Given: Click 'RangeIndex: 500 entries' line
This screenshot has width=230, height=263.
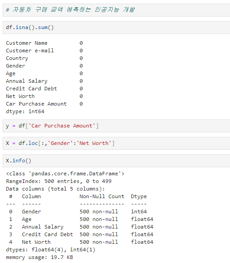Looking at the screenshot, I should pyautogui.click(x=59, y=181).
